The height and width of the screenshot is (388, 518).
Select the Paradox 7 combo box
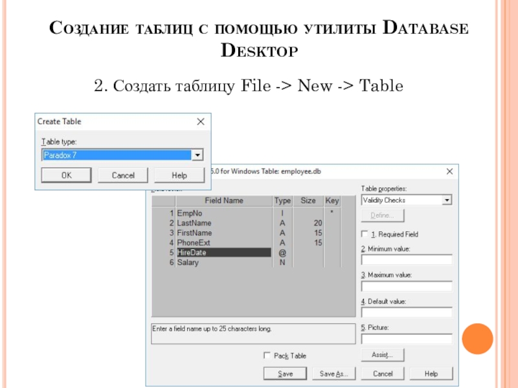click(117, 155)
